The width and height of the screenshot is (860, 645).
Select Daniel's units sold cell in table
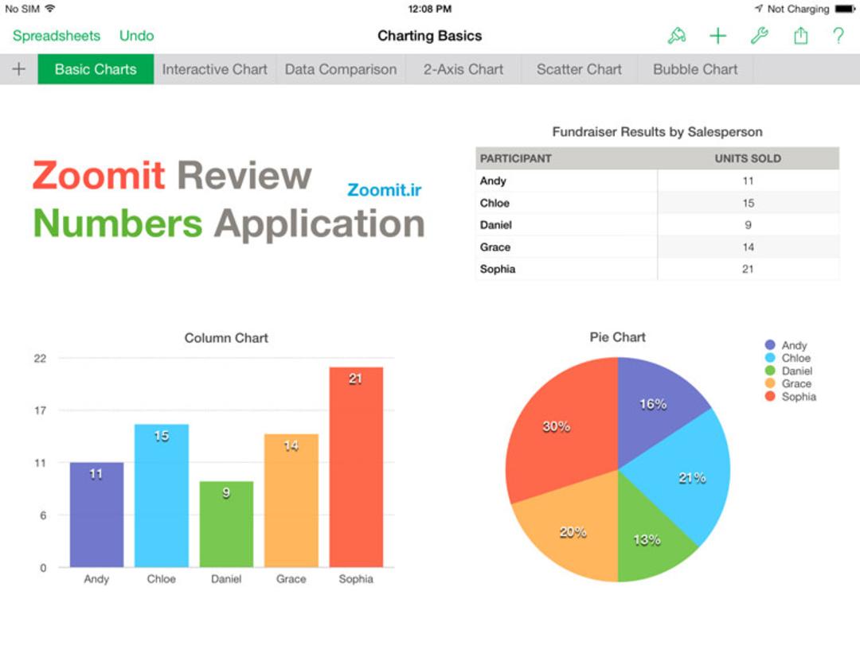point(748,225)
